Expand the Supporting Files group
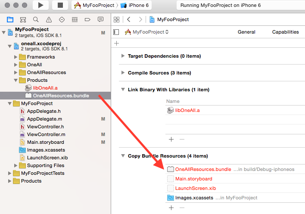 [x=16, y=165]
